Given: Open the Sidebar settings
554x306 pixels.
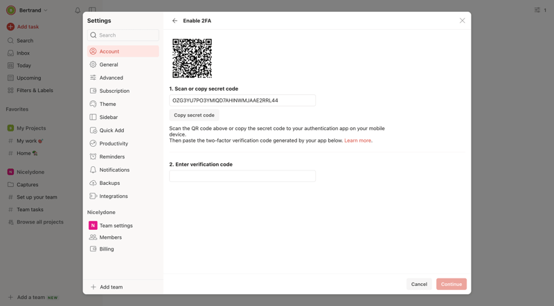Looking at the screenshot, I should click(123, 117).
